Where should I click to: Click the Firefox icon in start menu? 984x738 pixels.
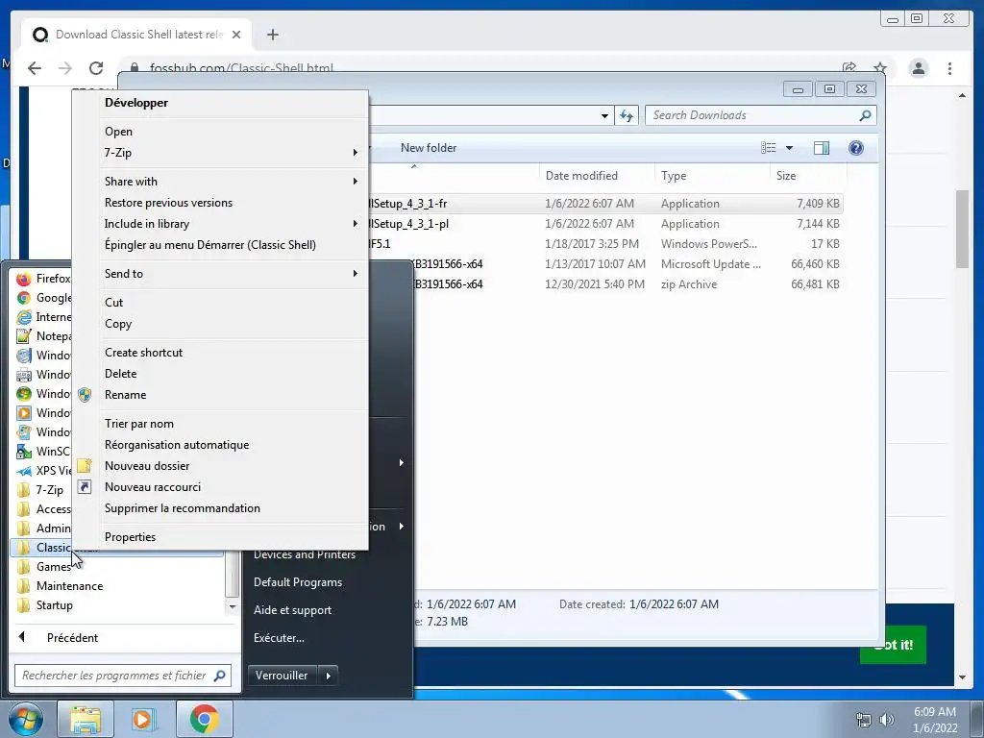24,279
